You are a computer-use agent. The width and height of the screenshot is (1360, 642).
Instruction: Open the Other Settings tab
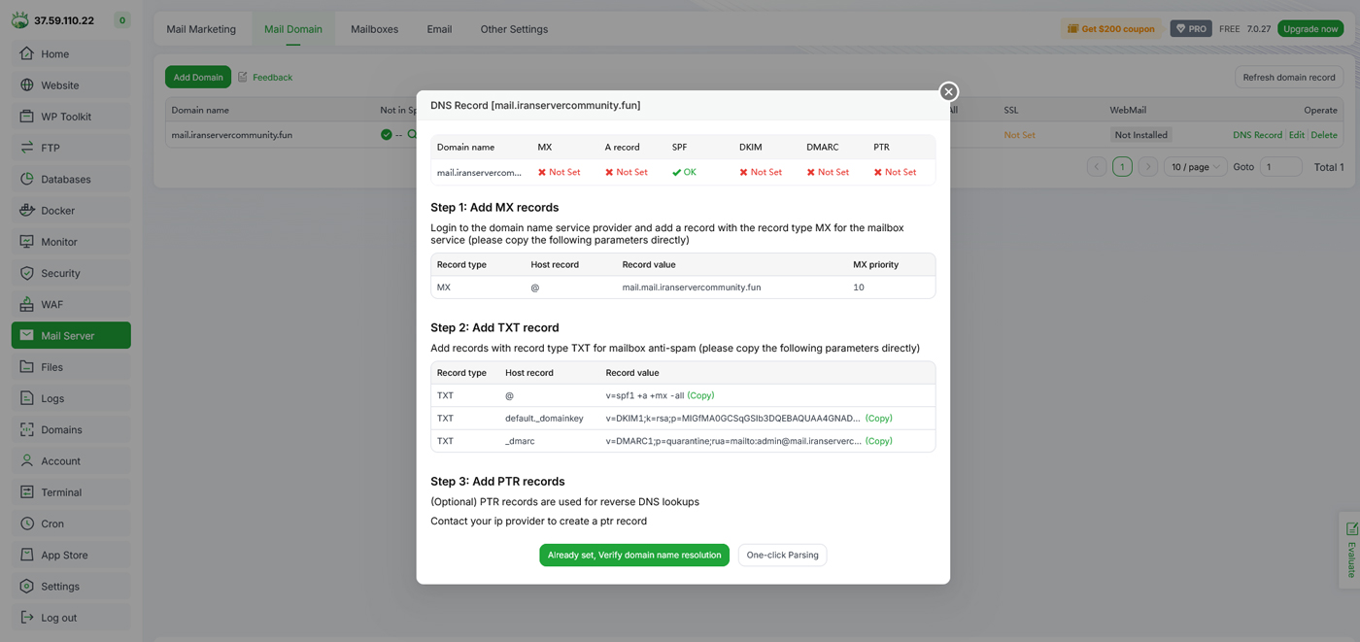click(x=514, y=29)
